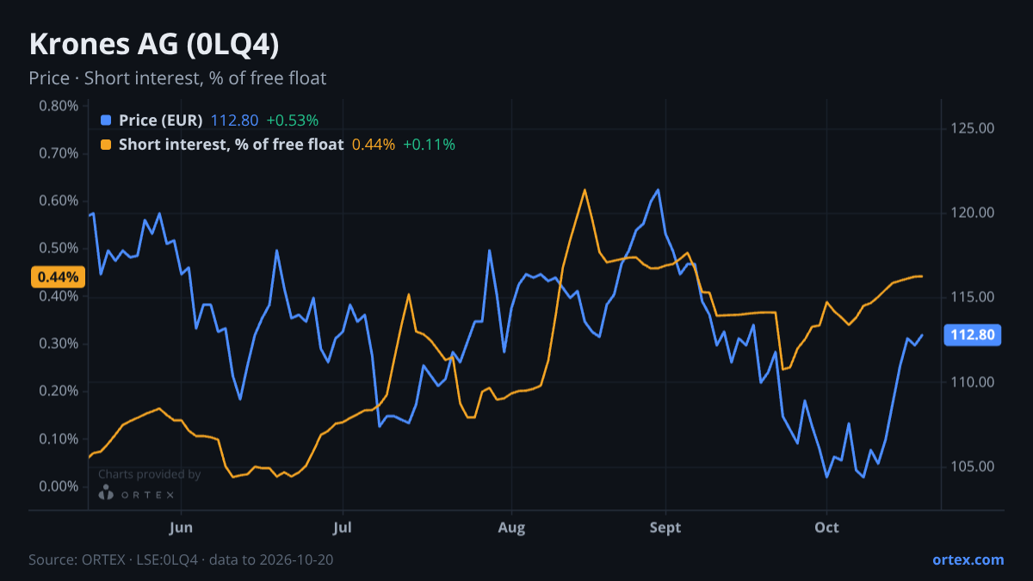
Task: Click the 112.80 price value in legend
Action: click(234, 121)
